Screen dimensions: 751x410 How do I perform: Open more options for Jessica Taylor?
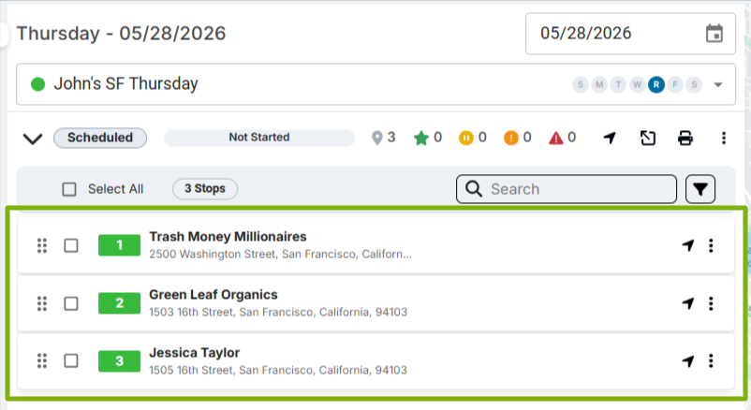[711, 360]
